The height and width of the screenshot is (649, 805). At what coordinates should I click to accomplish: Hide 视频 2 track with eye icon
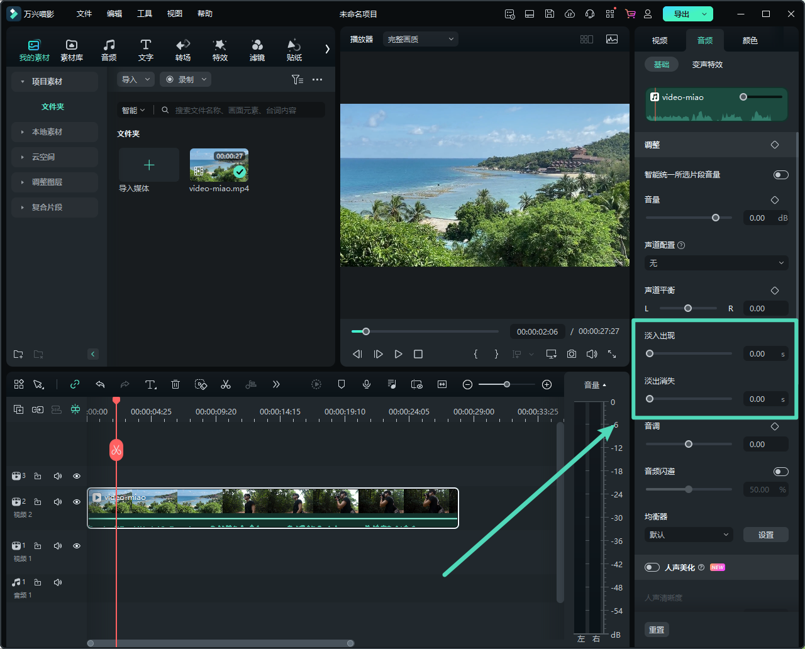click(x=77, y=502)
